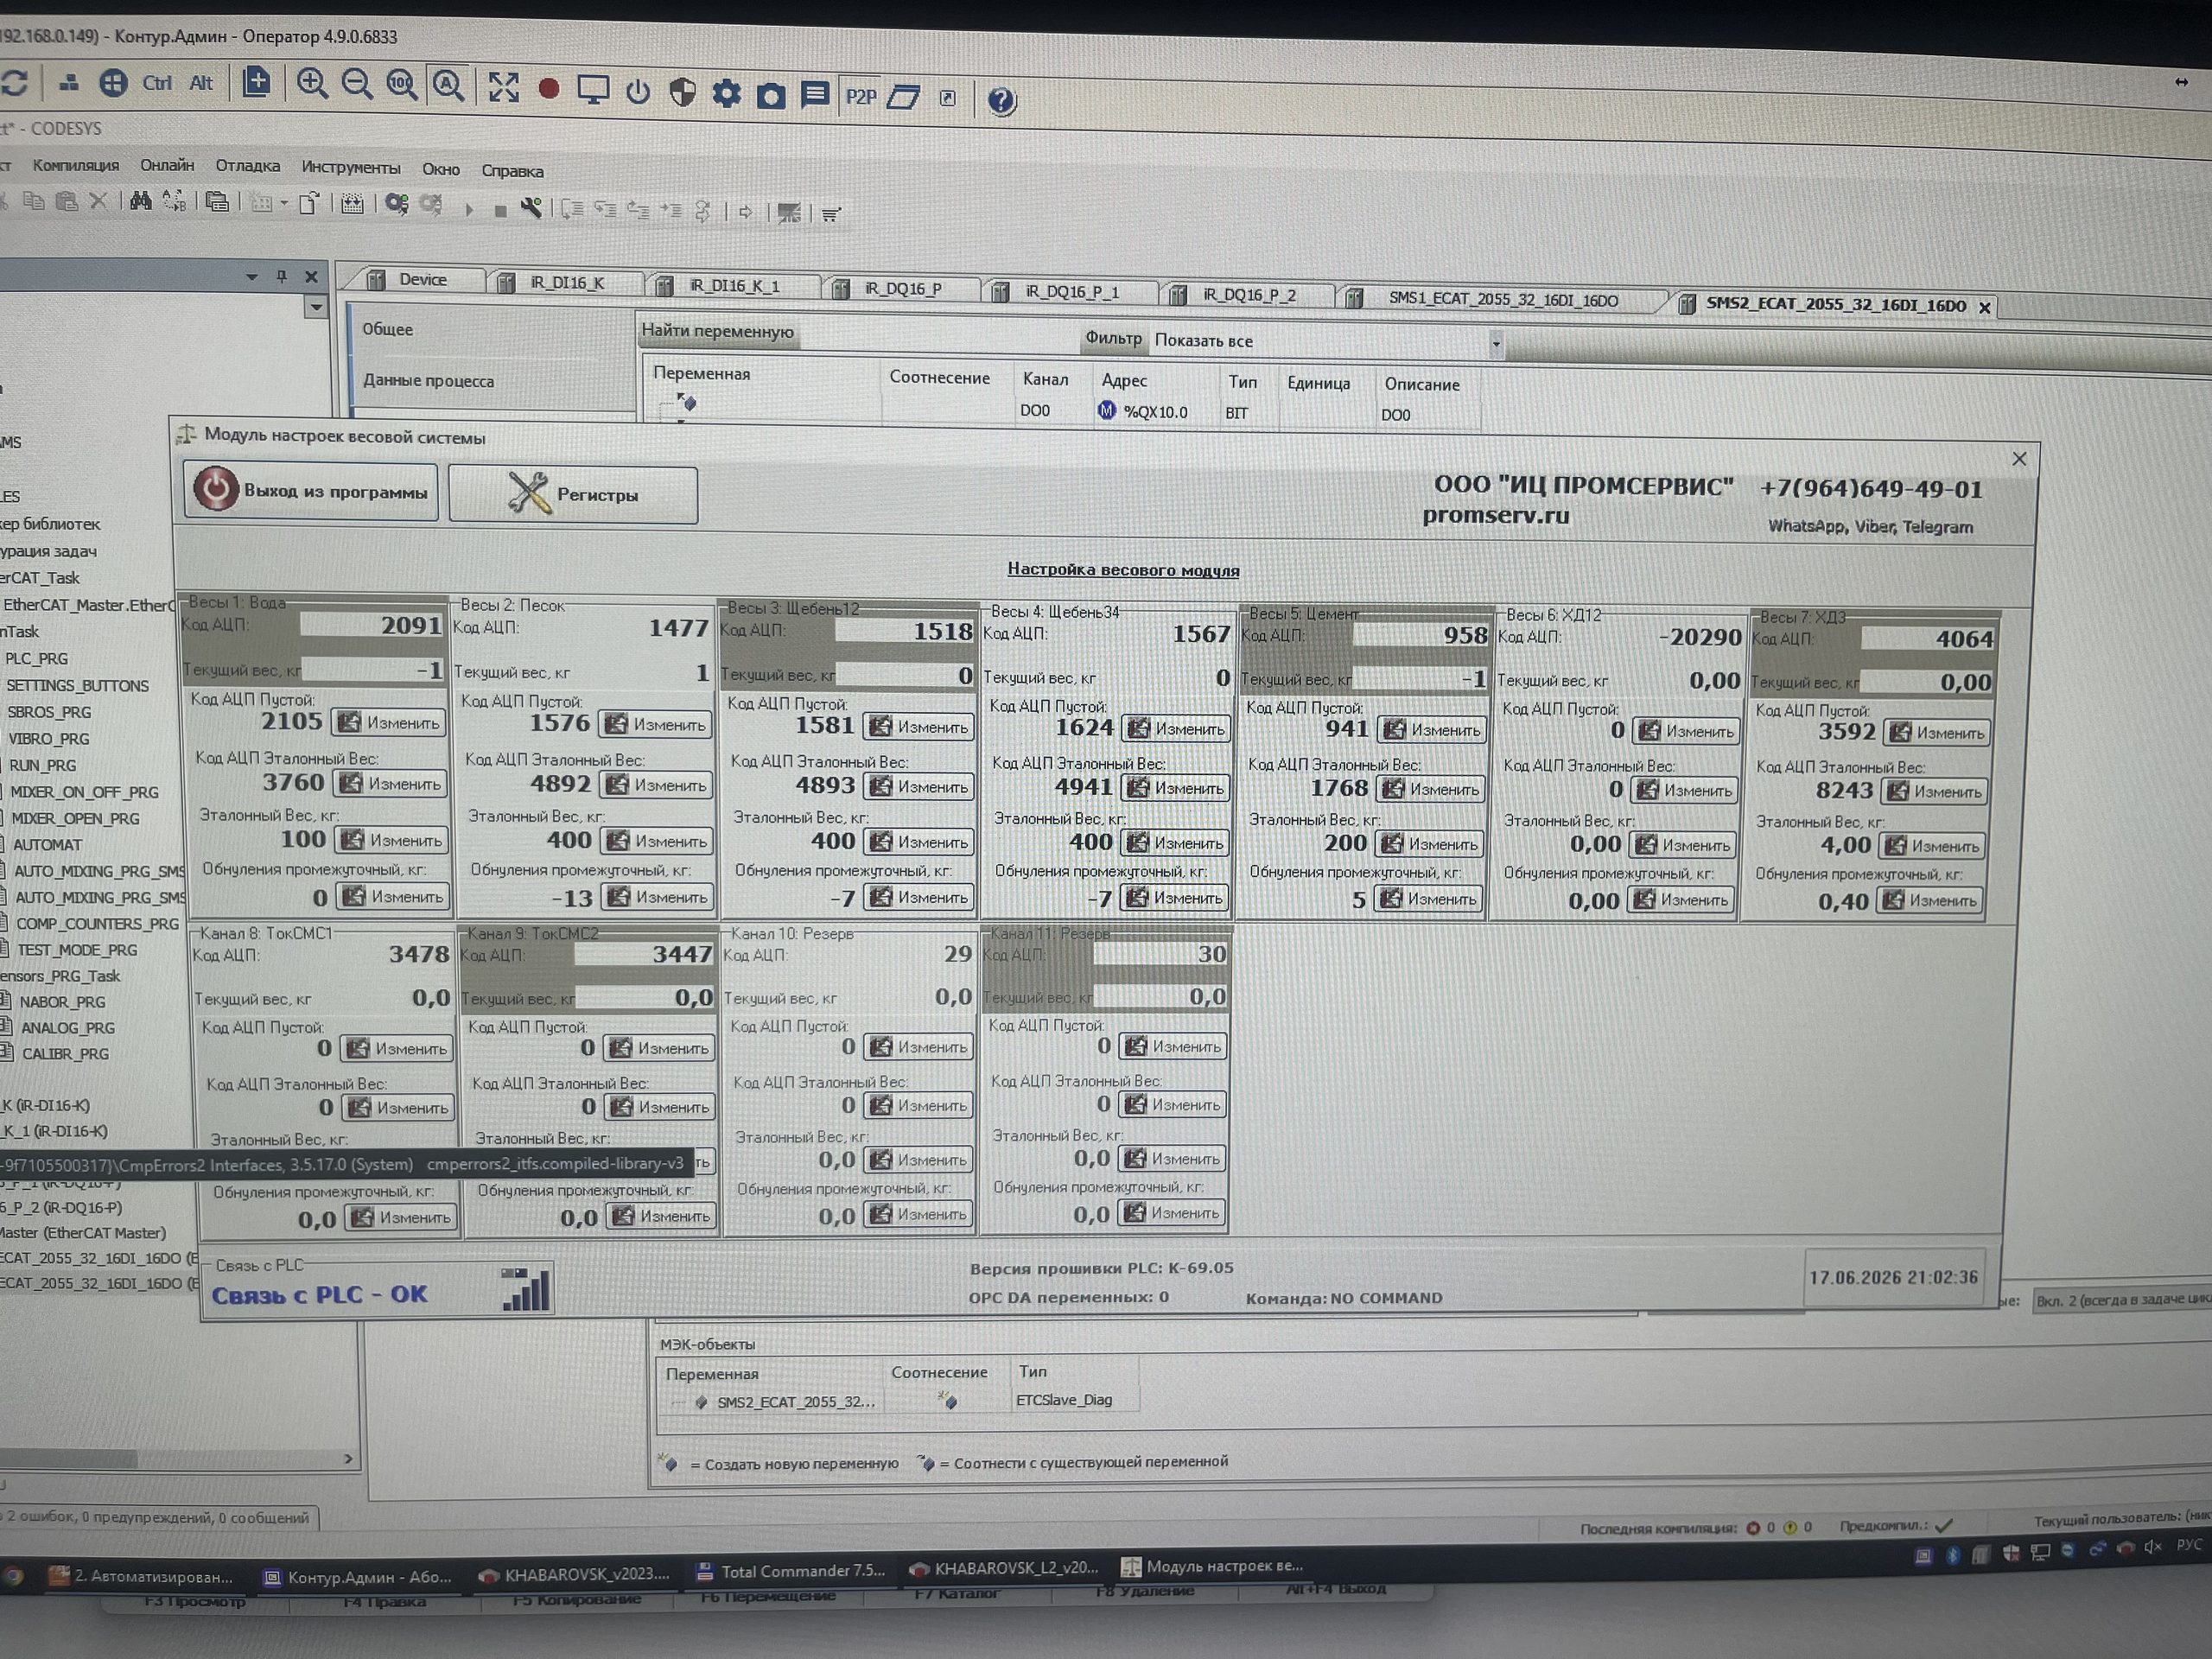The height and width of the screenshot is (1659, 2212).
Task: Click the fullscreen arrows icon
Action: tap(503, 87)
